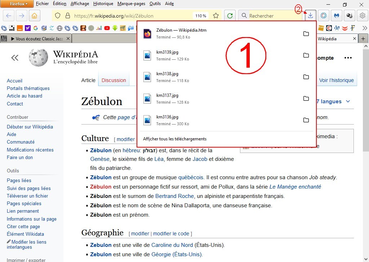This screenshot has height=262, width=369.
Task: Reload the page with the green refresh button
Action: 230,16
